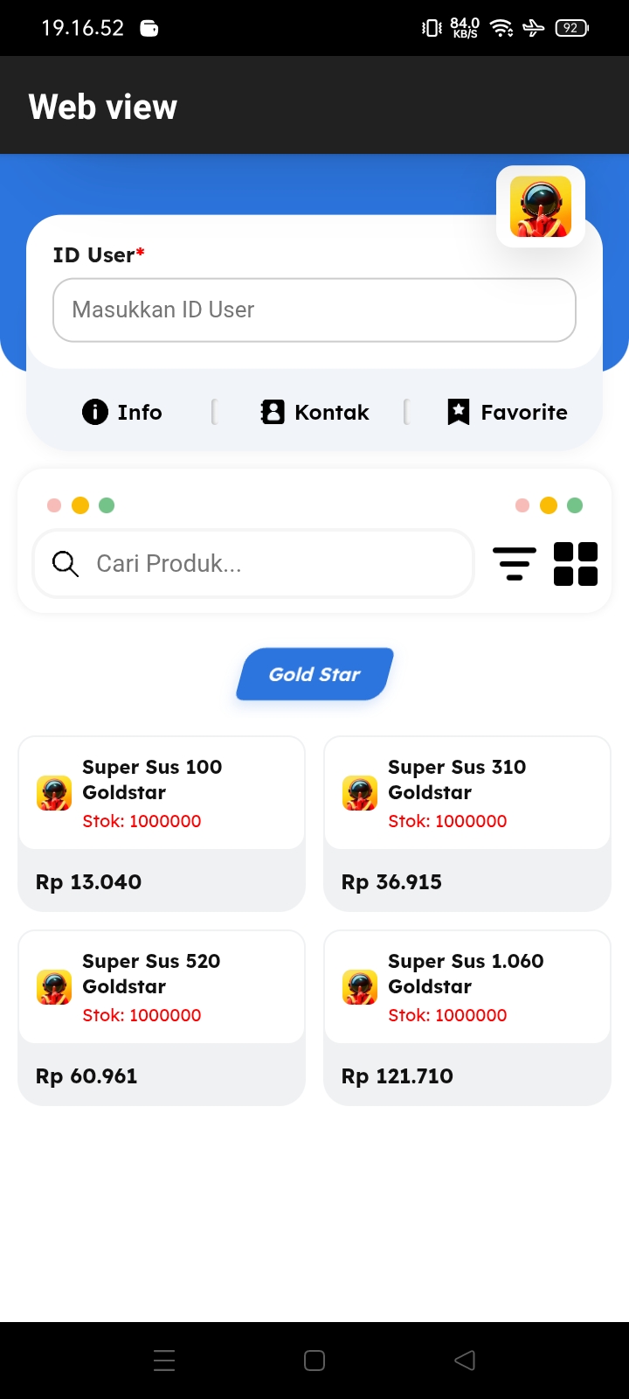629x1399 pixels.
Task: Select the Super Sus 520 Goldstar card
Action: [162, 1017]
